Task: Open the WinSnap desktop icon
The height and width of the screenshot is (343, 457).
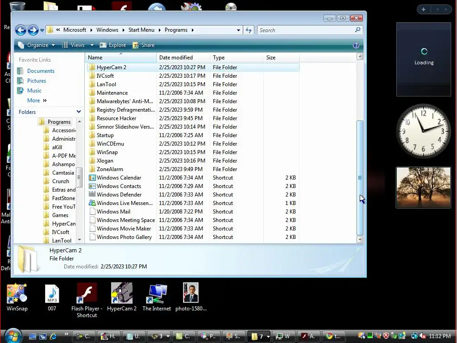Action: coord(17,297)
